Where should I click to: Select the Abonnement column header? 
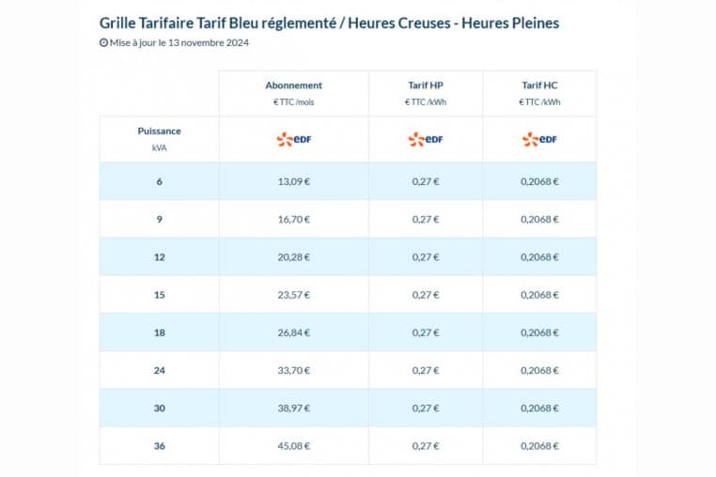pos(293,85)
